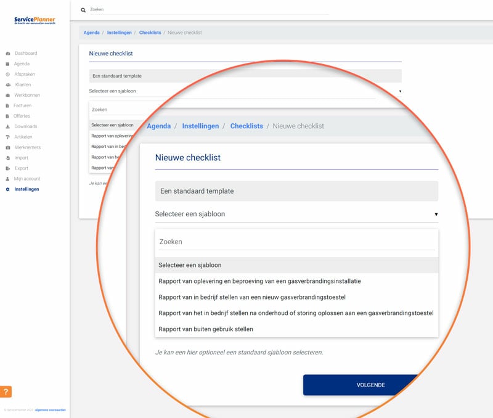
Task: Click the large Checklists breadcrumb in magnified view
Action: point(246,126)
